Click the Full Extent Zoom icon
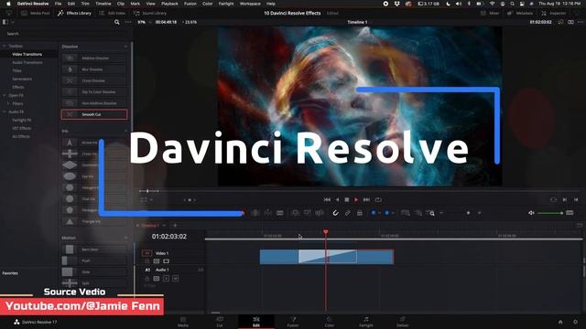Viewport: 586px width, 329px height. pyautogui.click(x=406, y=213)
